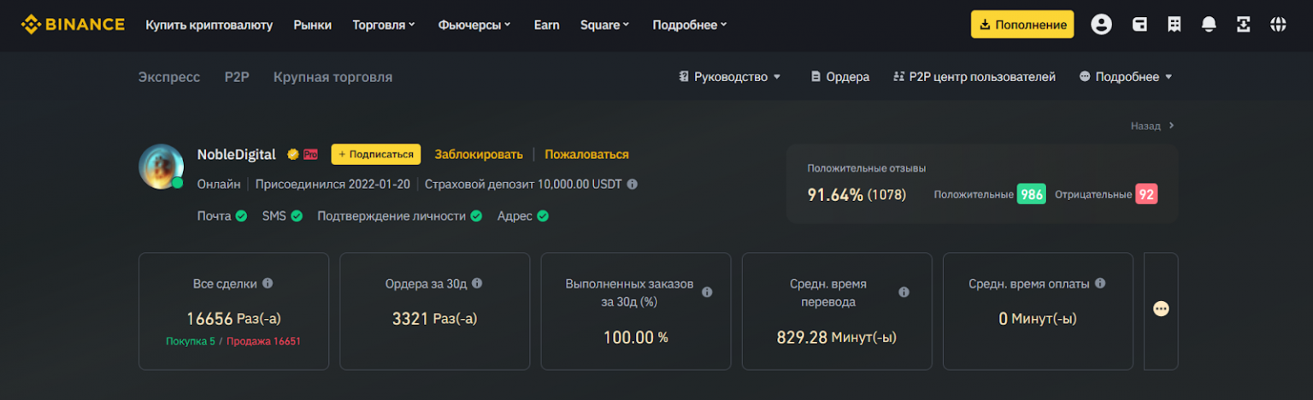Switch to the P2P tab
The height and width of the screenshot is (400, 1313).
(x=237, y=77)
